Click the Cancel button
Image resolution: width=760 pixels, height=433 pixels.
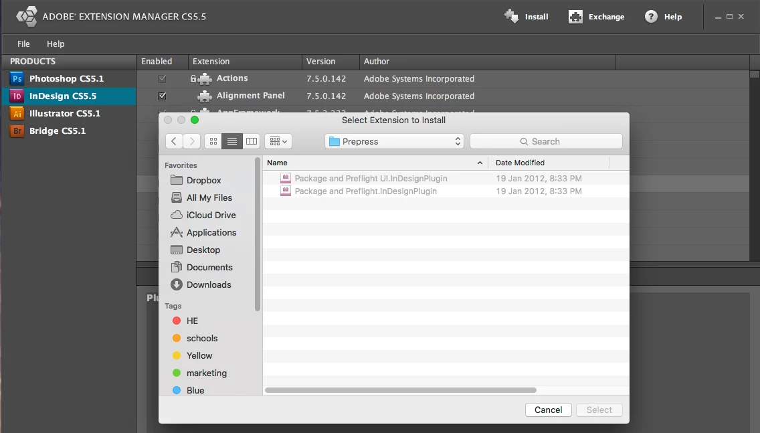(548, 410)
